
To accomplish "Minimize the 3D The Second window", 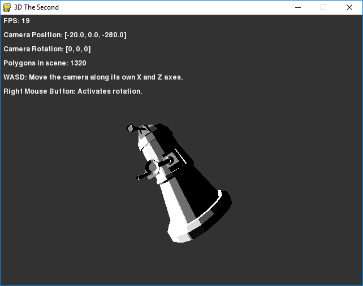I will point(298,7).
